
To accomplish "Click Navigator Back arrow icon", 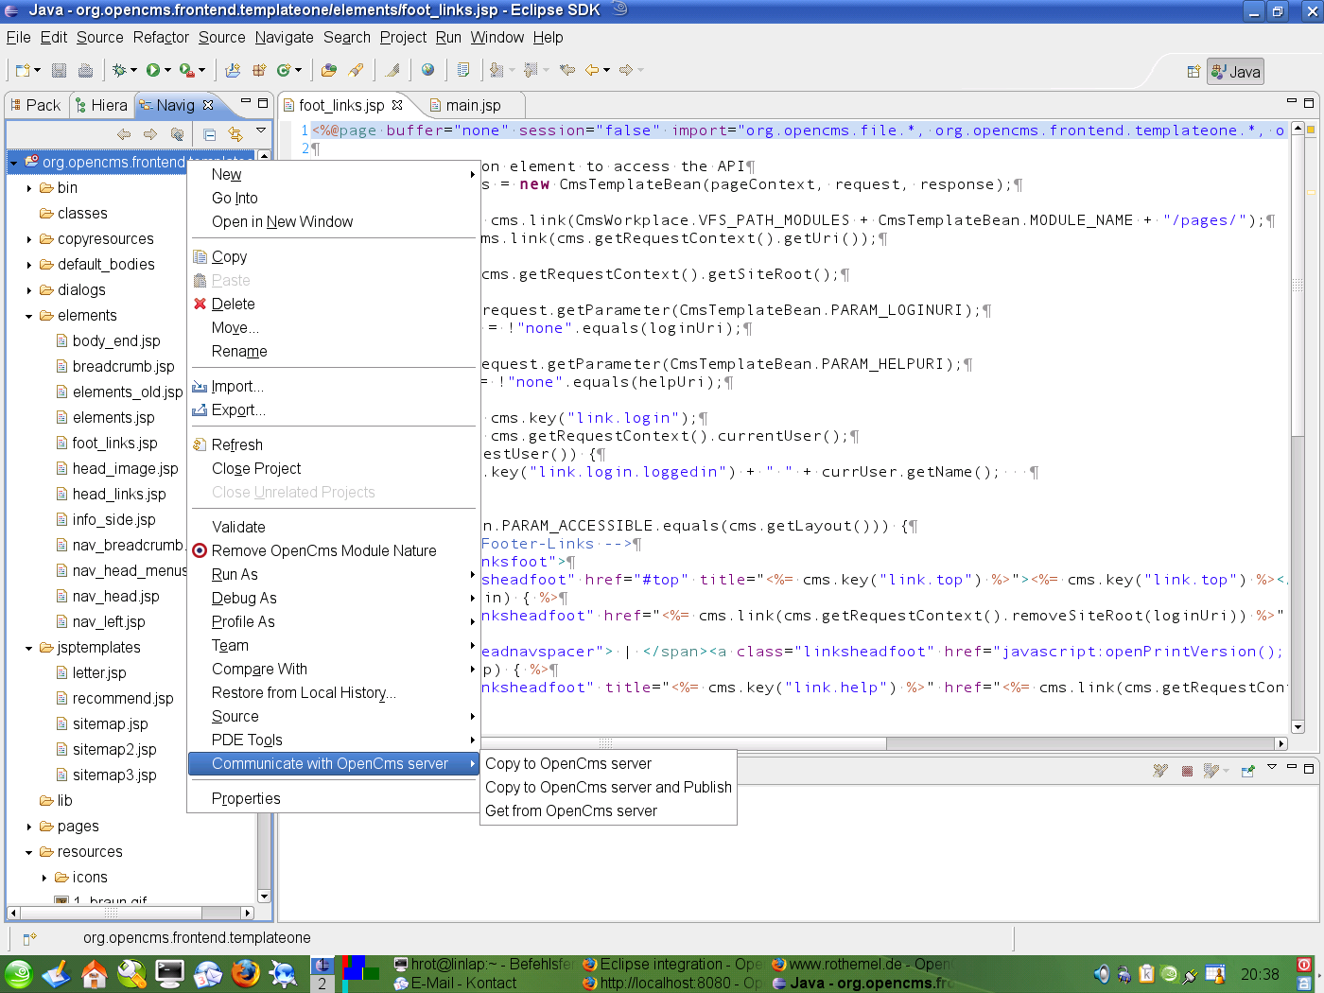I will click(124, 134).
